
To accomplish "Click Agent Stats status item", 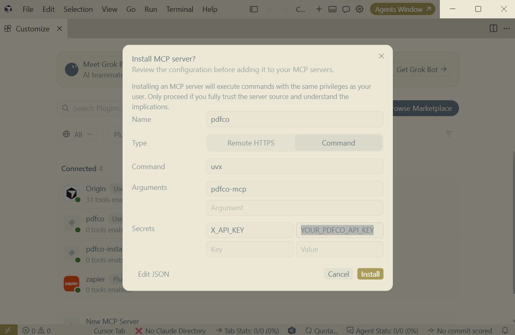I will tap(382, 331).
